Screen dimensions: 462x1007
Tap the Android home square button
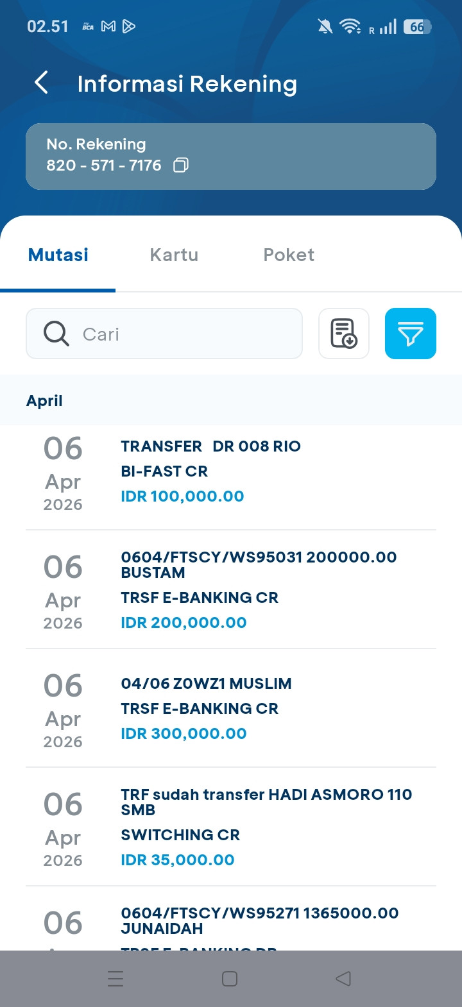tap(230, 978)
